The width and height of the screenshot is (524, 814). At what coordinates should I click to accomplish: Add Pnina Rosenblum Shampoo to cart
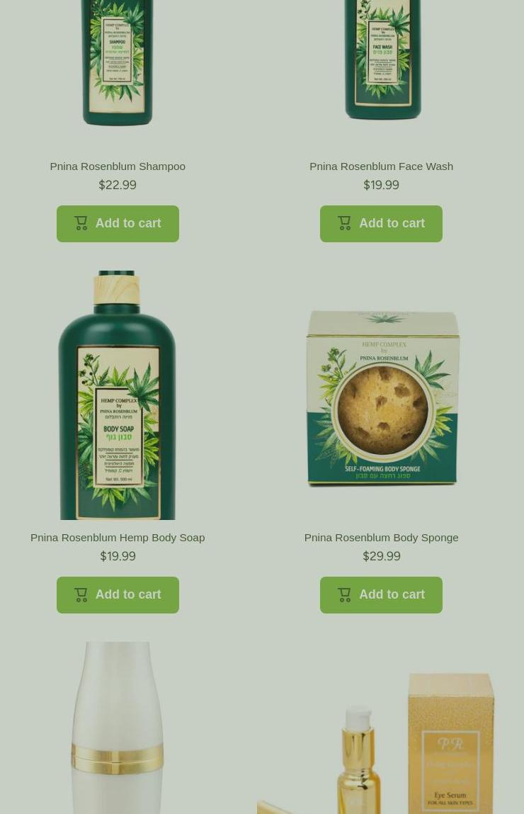tap(118, 224)
